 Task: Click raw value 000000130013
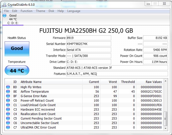click(x=151, y=100)
